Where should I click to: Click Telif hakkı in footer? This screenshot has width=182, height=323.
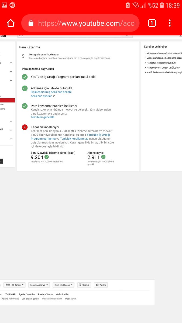coord(11,294)
